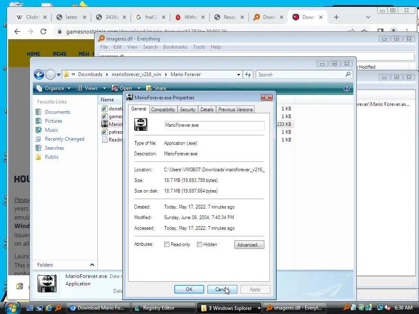
Task: Select the patreon shortcut file row
Action: click(112, 132)
